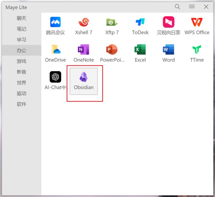Switch to the 聊天 category

(21, 18)
